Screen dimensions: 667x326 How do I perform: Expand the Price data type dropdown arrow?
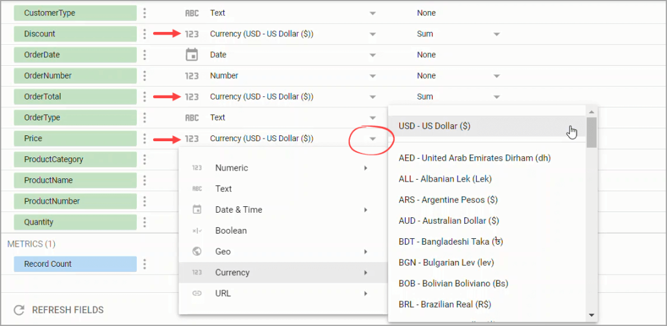point(373,139)
